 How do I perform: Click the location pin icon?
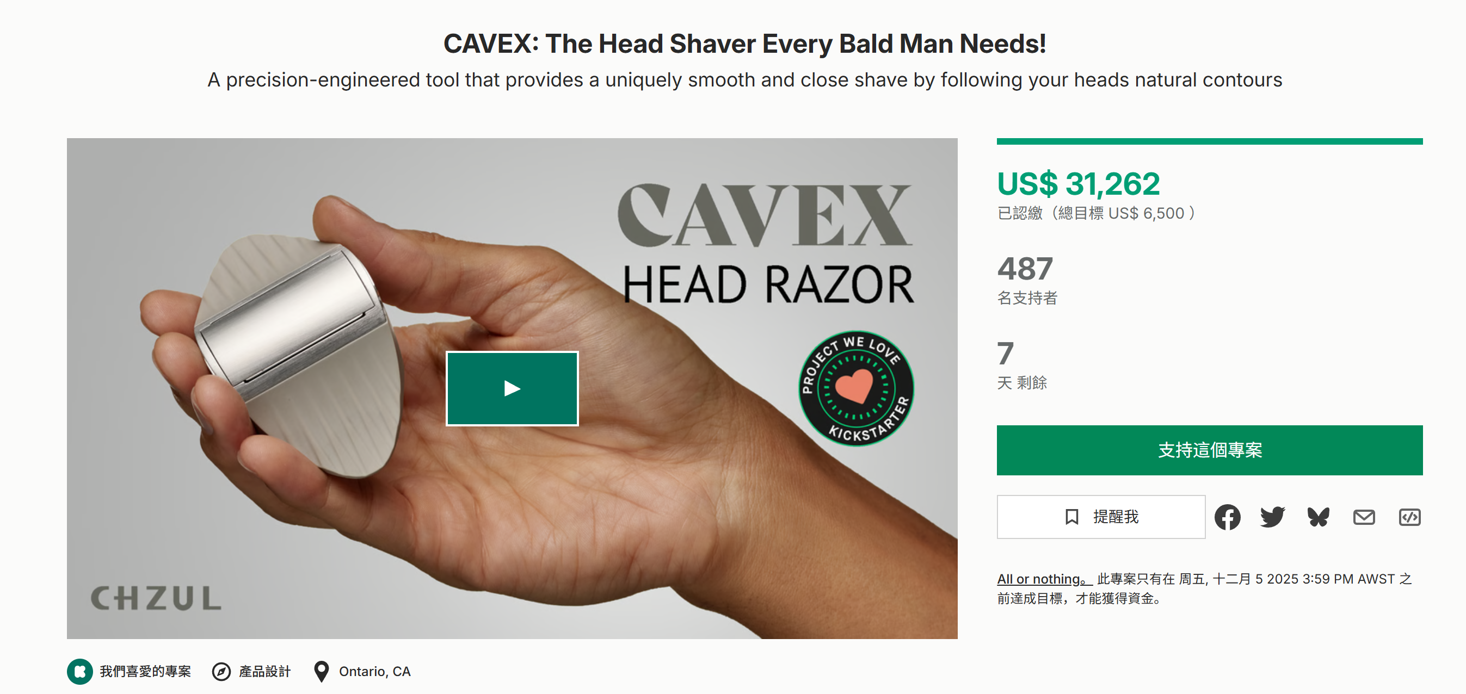point(322,671)
